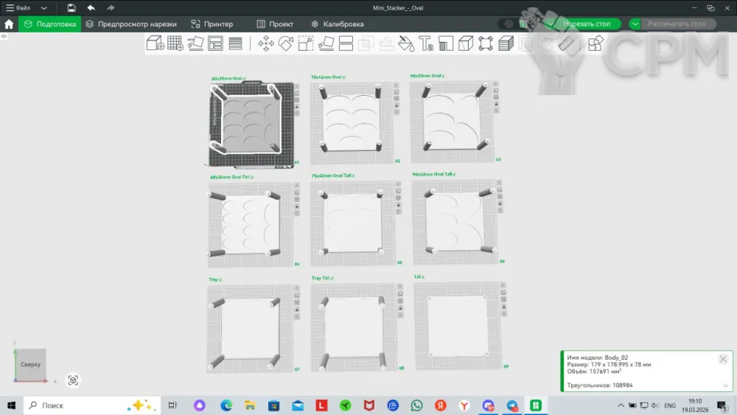The height and width of the screenshot is (415, 737).
Task: Click the layered cube toolbar icon
Action: coord(506,43)
